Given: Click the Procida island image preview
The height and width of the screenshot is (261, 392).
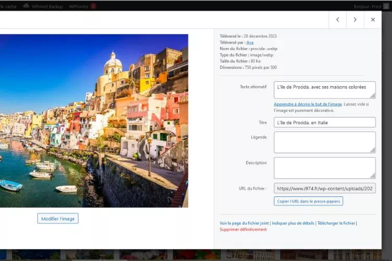Looking at the screenshot, I should coord(94,120).
